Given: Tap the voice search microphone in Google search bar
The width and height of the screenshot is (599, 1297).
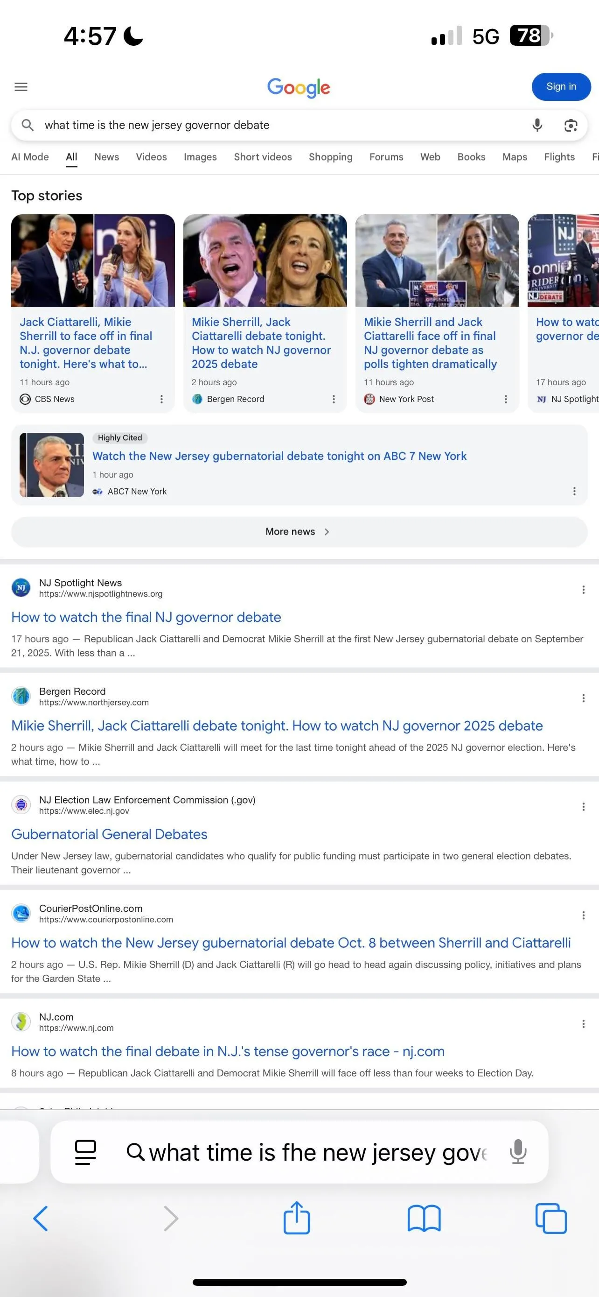Looking at the screenshot, I should 537,125.
